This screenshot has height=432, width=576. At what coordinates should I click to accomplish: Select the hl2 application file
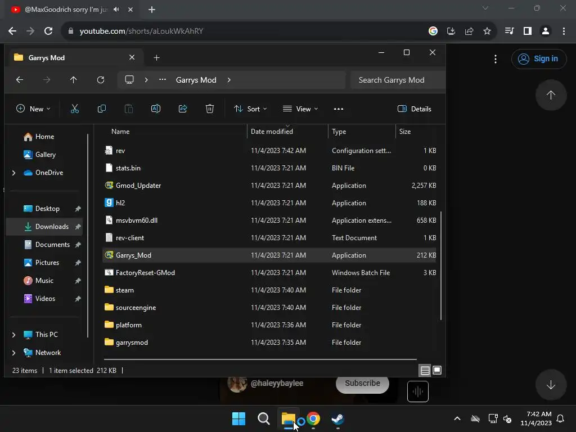tap(269, 202)
